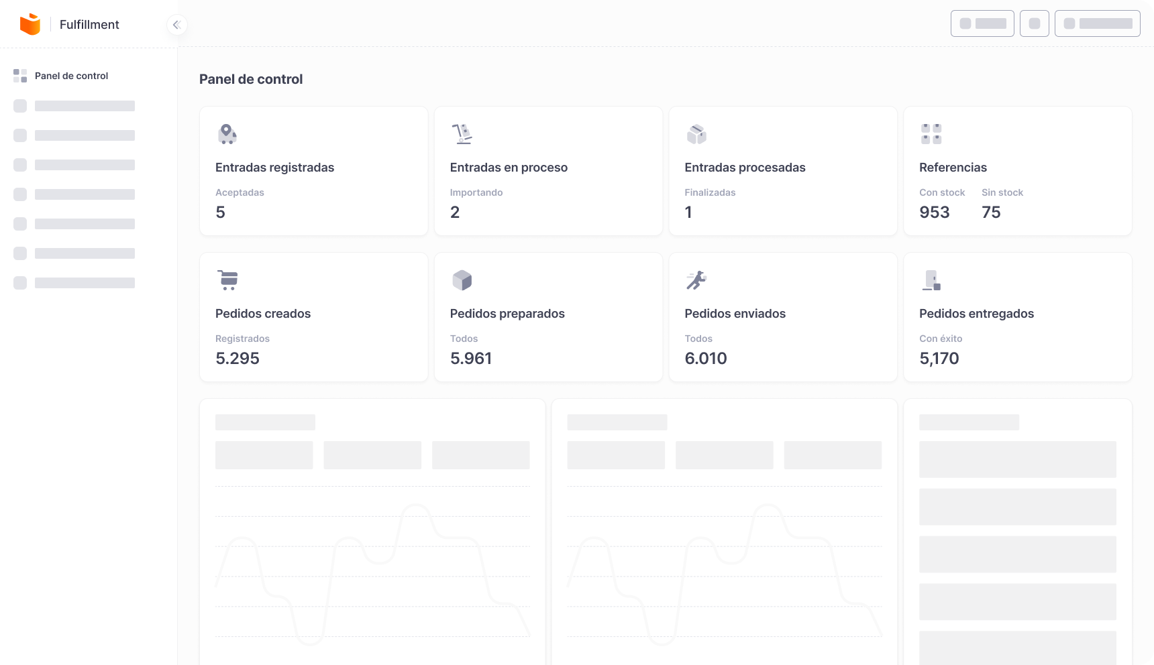The height and width of the screenshot is (665, 1154).
Task: Collapse the sidebar with the double-chevron button
Action: [x=176, y=25]
